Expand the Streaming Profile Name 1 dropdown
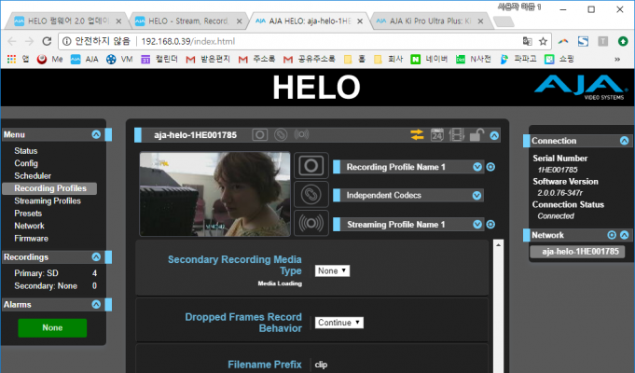The width and height of the screenshot is (635, 373). coord(477,225)
